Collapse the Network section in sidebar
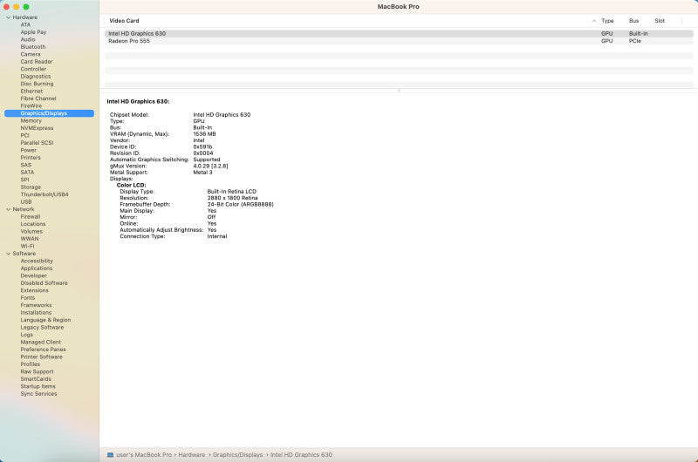 [x=9, y=209]
